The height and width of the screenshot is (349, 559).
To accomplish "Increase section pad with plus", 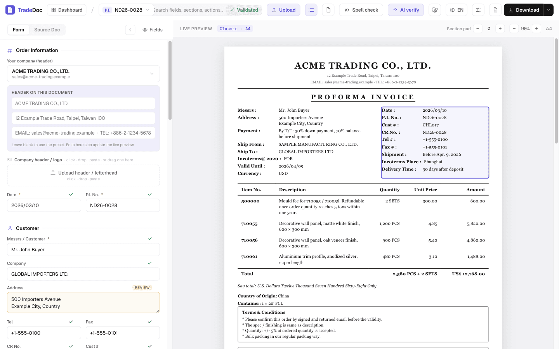I will click(x=500, y=29).
